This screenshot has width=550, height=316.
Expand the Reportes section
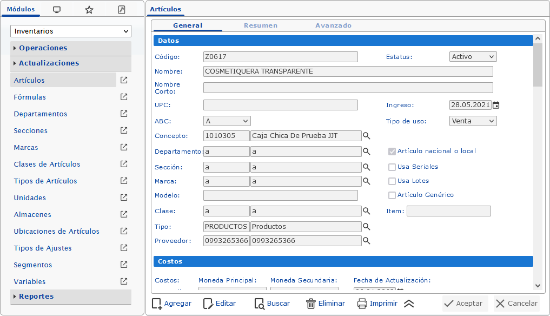(x=71, y=297)
